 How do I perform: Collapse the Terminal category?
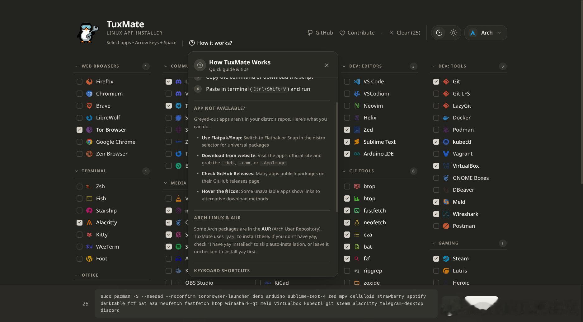coord(112,171)
